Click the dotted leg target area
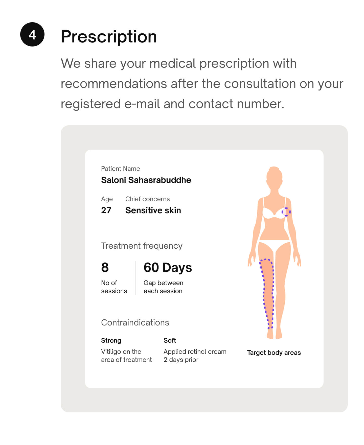This screenshot has height=445, width=364. 268,293
